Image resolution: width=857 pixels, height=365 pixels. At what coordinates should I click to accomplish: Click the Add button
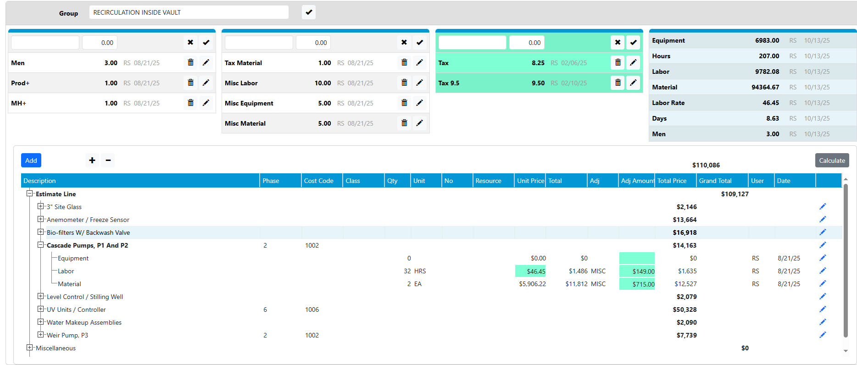(31, 160)
